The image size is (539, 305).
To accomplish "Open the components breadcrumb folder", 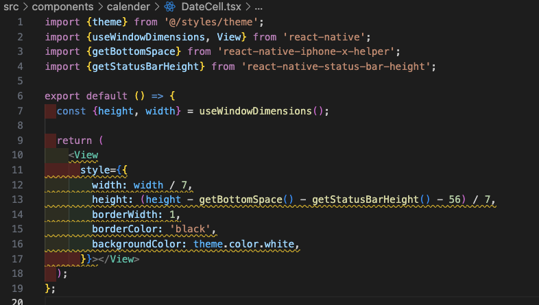I will (62, 7).
